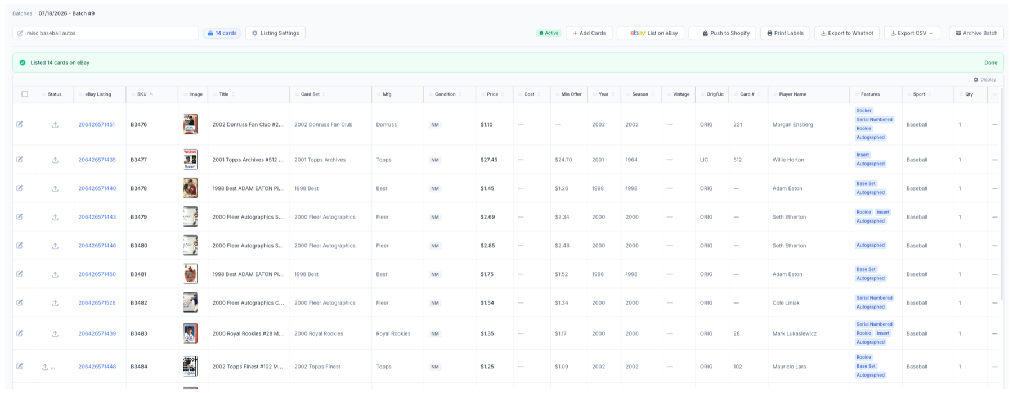The image size is (1013, 393).
Task: Open eBay listing 206426571440
Action: pyautogui.click(x=97, y=189)
